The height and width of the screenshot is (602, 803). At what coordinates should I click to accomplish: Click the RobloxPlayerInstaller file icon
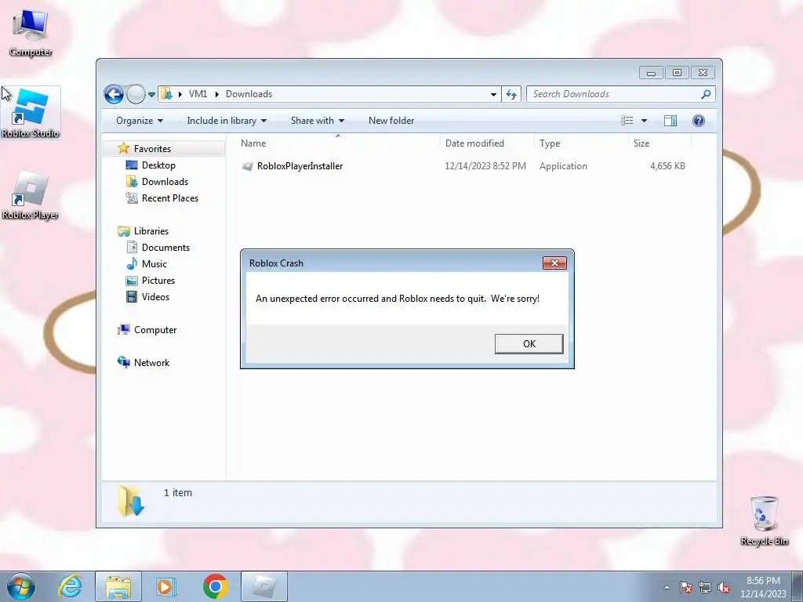tap(247, 166)
